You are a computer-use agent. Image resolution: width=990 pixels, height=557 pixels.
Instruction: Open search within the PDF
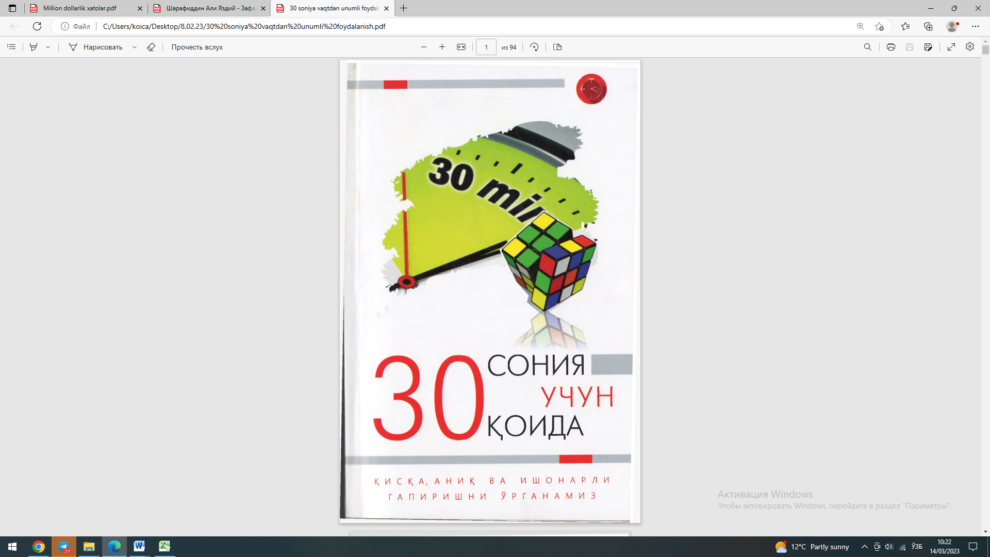pyautogui.click(x=868, y=47)
